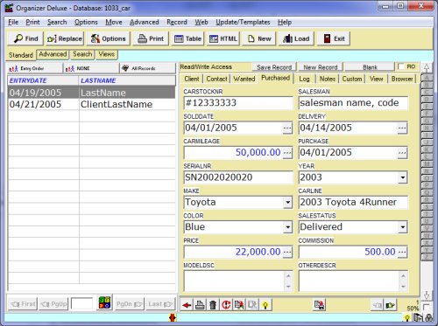Open the PURCHASE date ellipsis button
Viewport: 438px width, 326px height.
(x=402, y=153)
